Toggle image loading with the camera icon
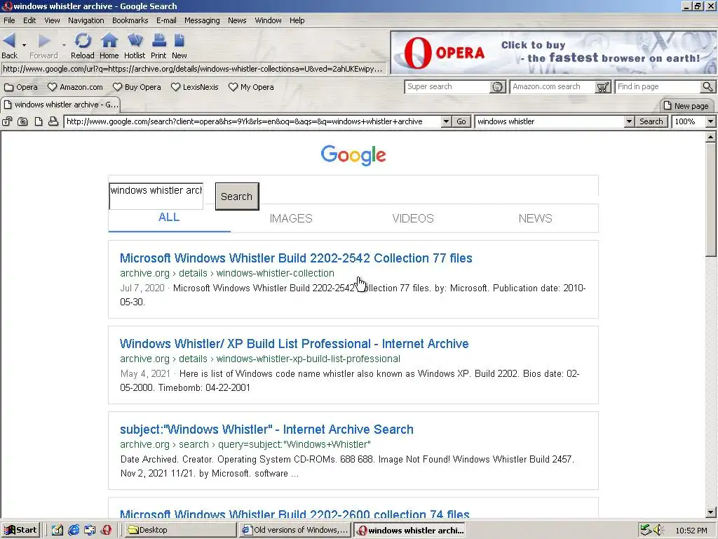This screenshot has height=539, width=718. (22, 121)
